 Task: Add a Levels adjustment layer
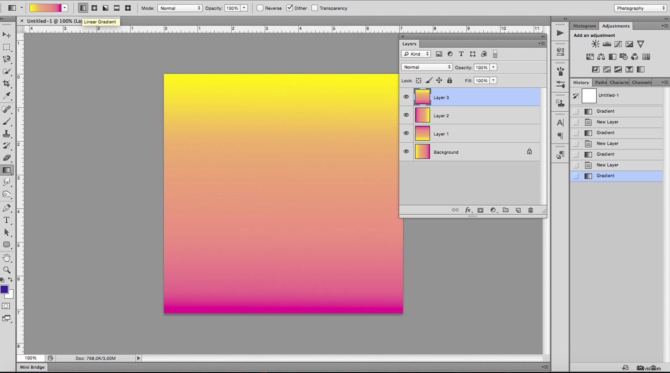tap(607, 44)
